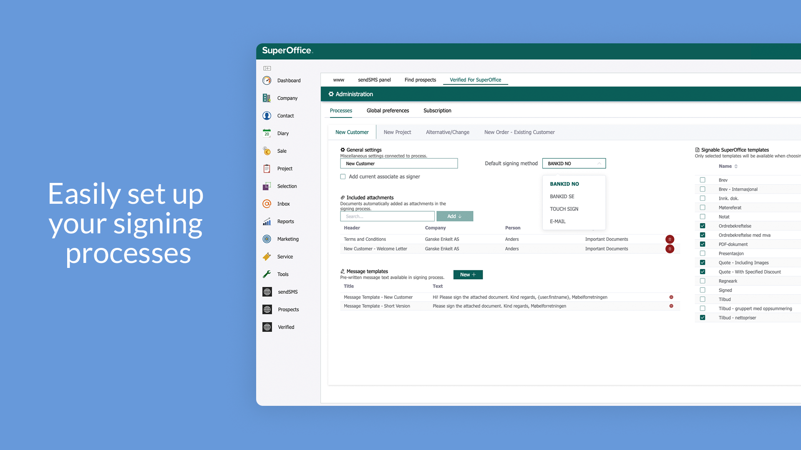Image resolution: width=801 pixels, height=450 pixels.
Task: Open the Tools wrench icon
Action: click(267, 274)
